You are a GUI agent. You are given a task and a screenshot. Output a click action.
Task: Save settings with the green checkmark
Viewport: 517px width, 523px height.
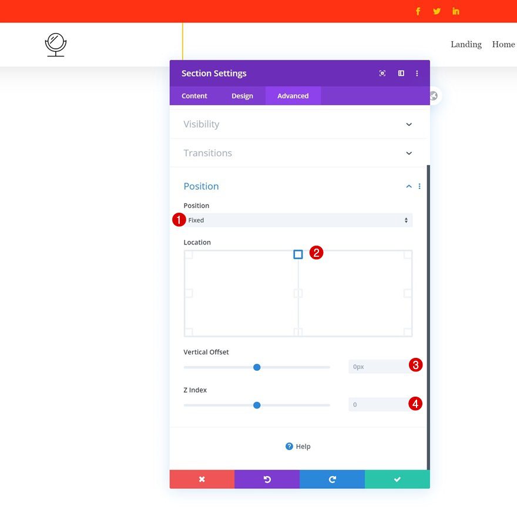tap(397, 479)
